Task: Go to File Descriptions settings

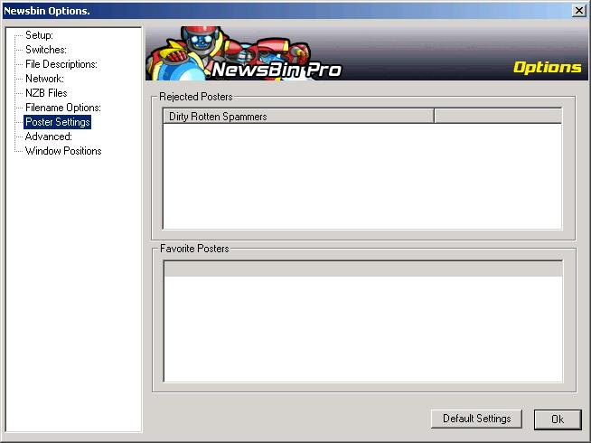Action: coord(61,64)
